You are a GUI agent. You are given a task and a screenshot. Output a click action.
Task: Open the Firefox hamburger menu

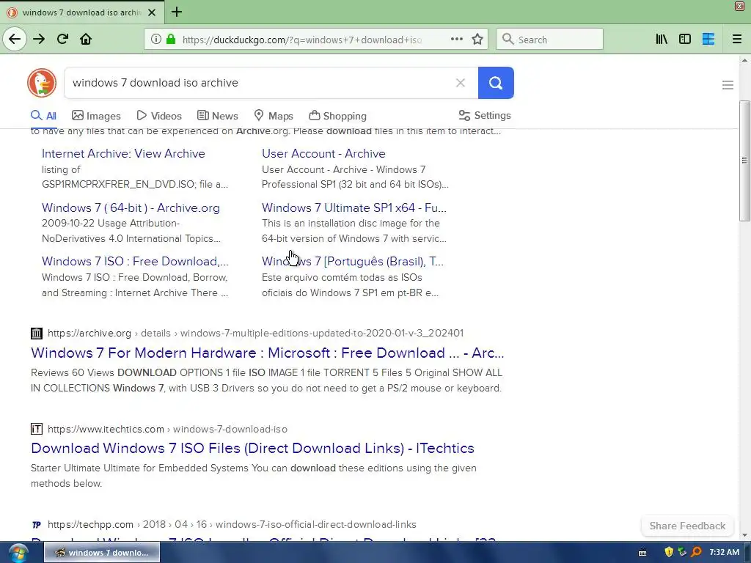(736, 40)
